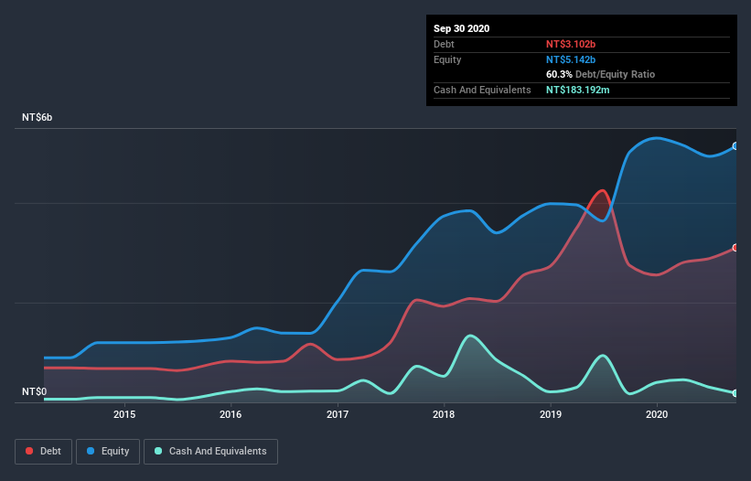This screenshot has width=751, height=481.
Task: Click the 60.3% Debt/Equity Ratio text
Action: pos(600,74)
